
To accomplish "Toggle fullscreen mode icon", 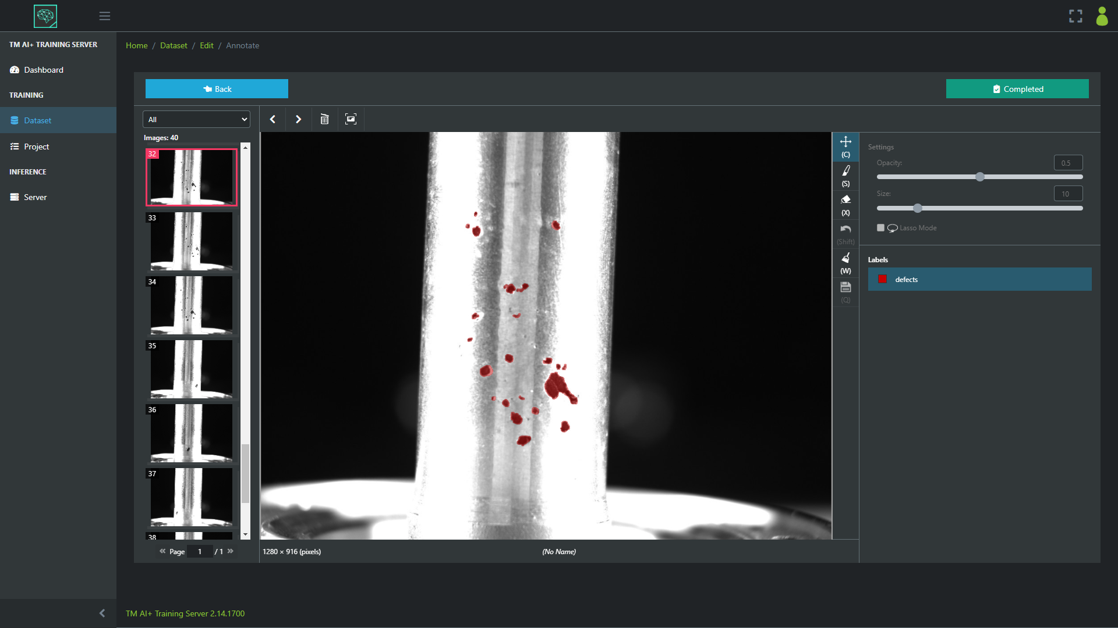I will coord(1075,16).
